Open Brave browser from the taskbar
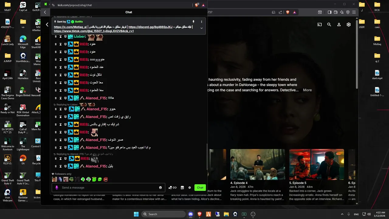The width and height of the screenshot is (389, 219). coord(200,214)
